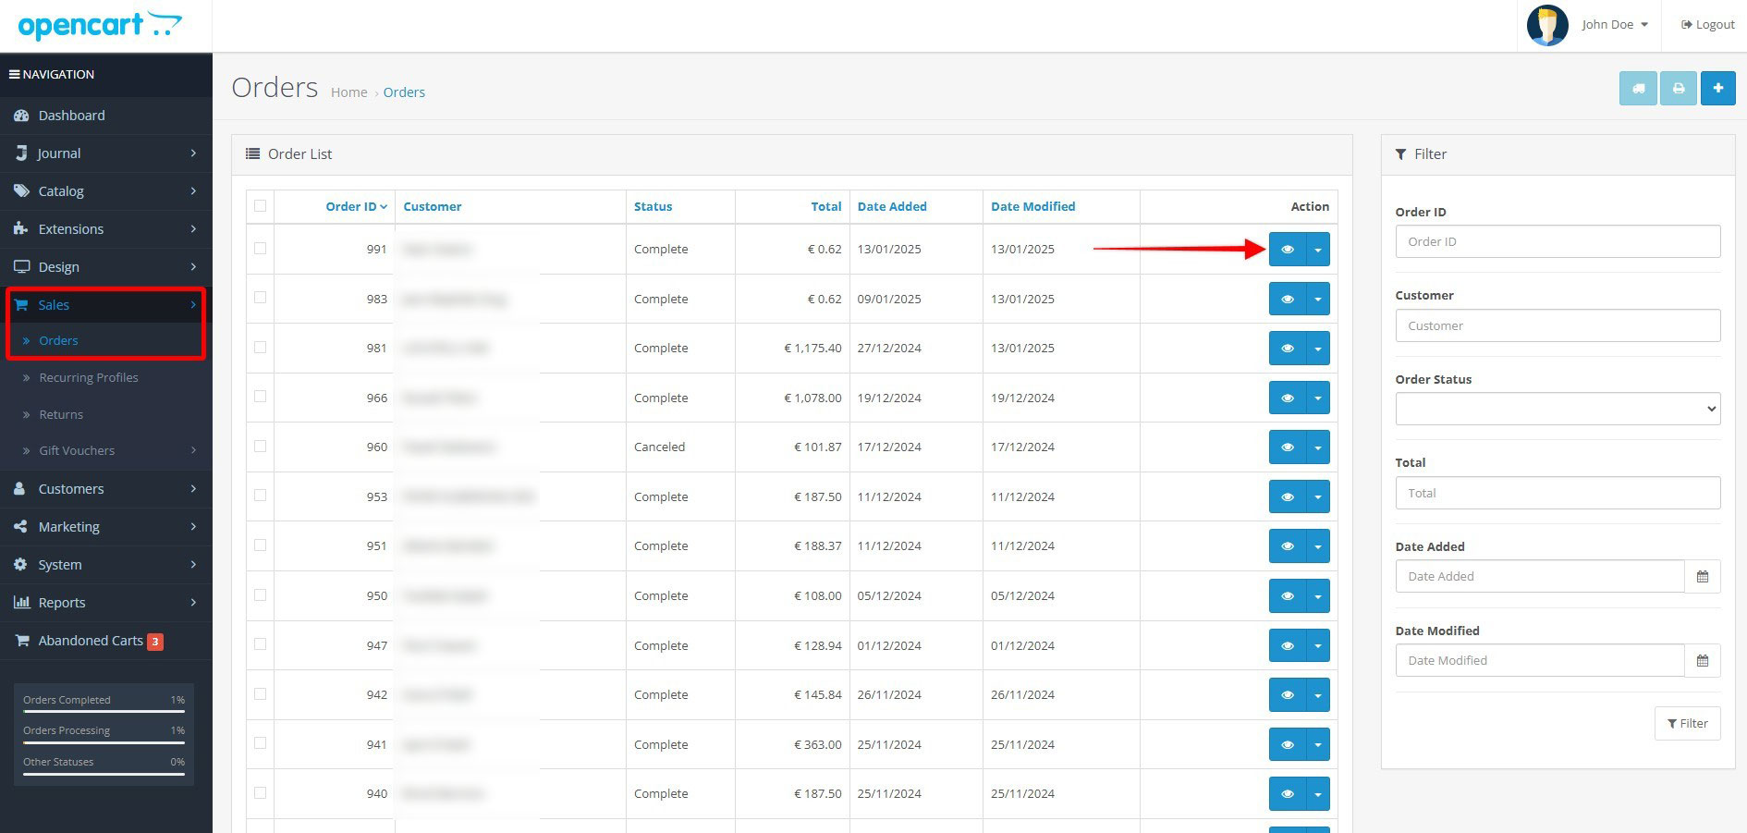Sort the table by Date Added column
Image resolution: width=1747 pixels, height=833 pixels.
892,207
